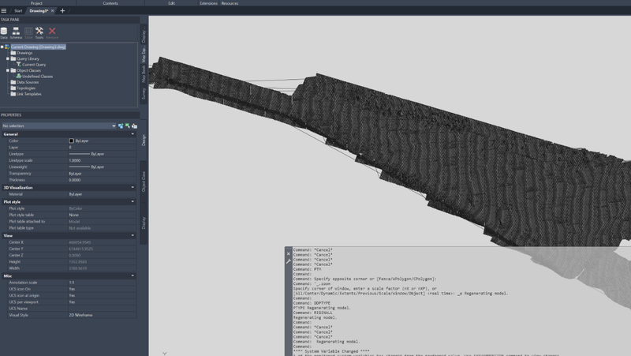The image size is (631, 356).
Task: Open the Tools wrench icon
Action: [x=39, y=32]
